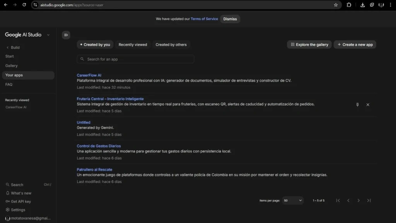Jump to the first page of results
The height and width of the screenshot is (223, 396).
pos(338,201)
